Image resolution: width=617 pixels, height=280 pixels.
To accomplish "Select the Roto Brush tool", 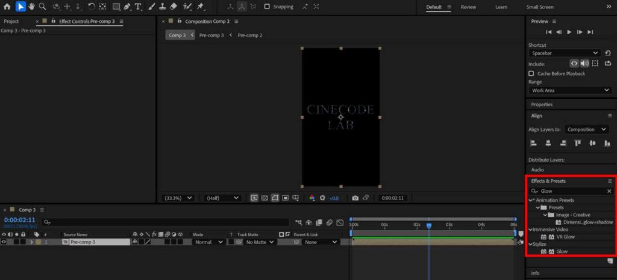I will click(x=188, y=7).
